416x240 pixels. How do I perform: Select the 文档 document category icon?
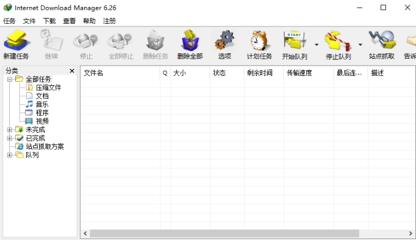tap(29, 96)
